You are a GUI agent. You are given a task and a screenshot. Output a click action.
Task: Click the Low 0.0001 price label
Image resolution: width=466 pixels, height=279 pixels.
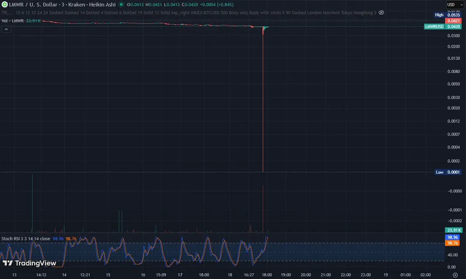click(448, 172)
